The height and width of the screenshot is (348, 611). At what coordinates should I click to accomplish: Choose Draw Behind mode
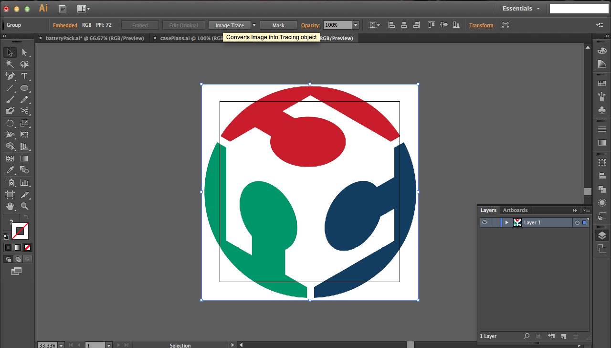tap(18, 259)
